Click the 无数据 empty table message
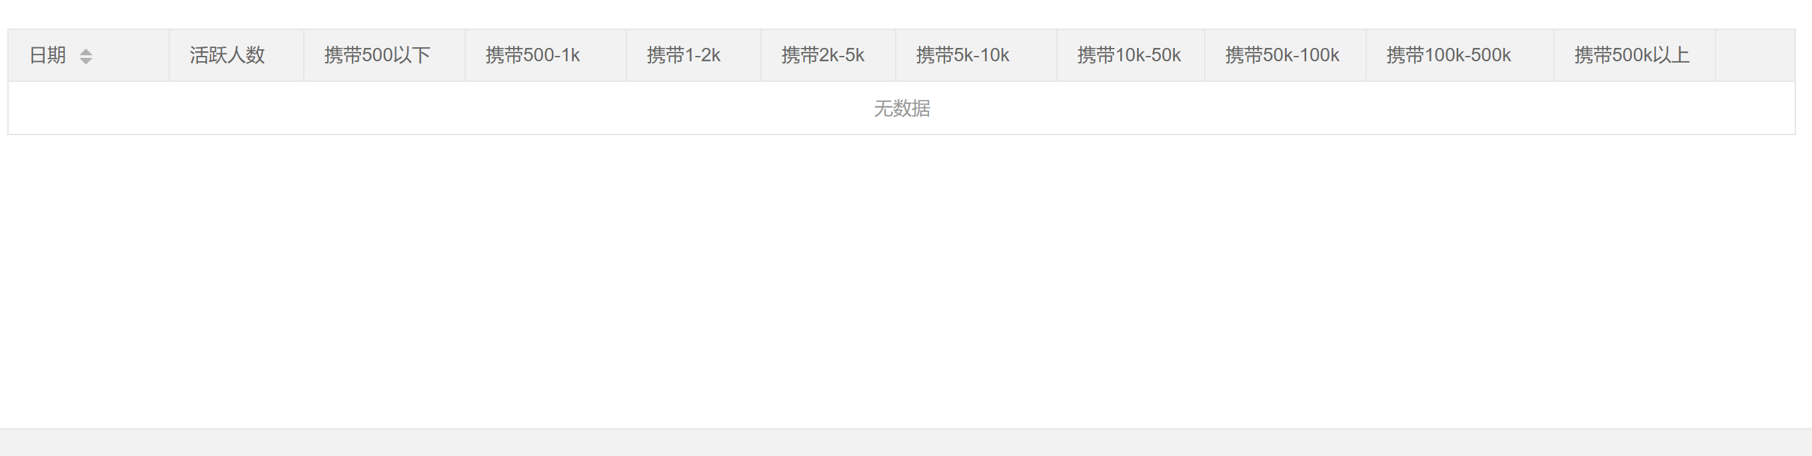1812x456 pixels. [x=902, y=109]
